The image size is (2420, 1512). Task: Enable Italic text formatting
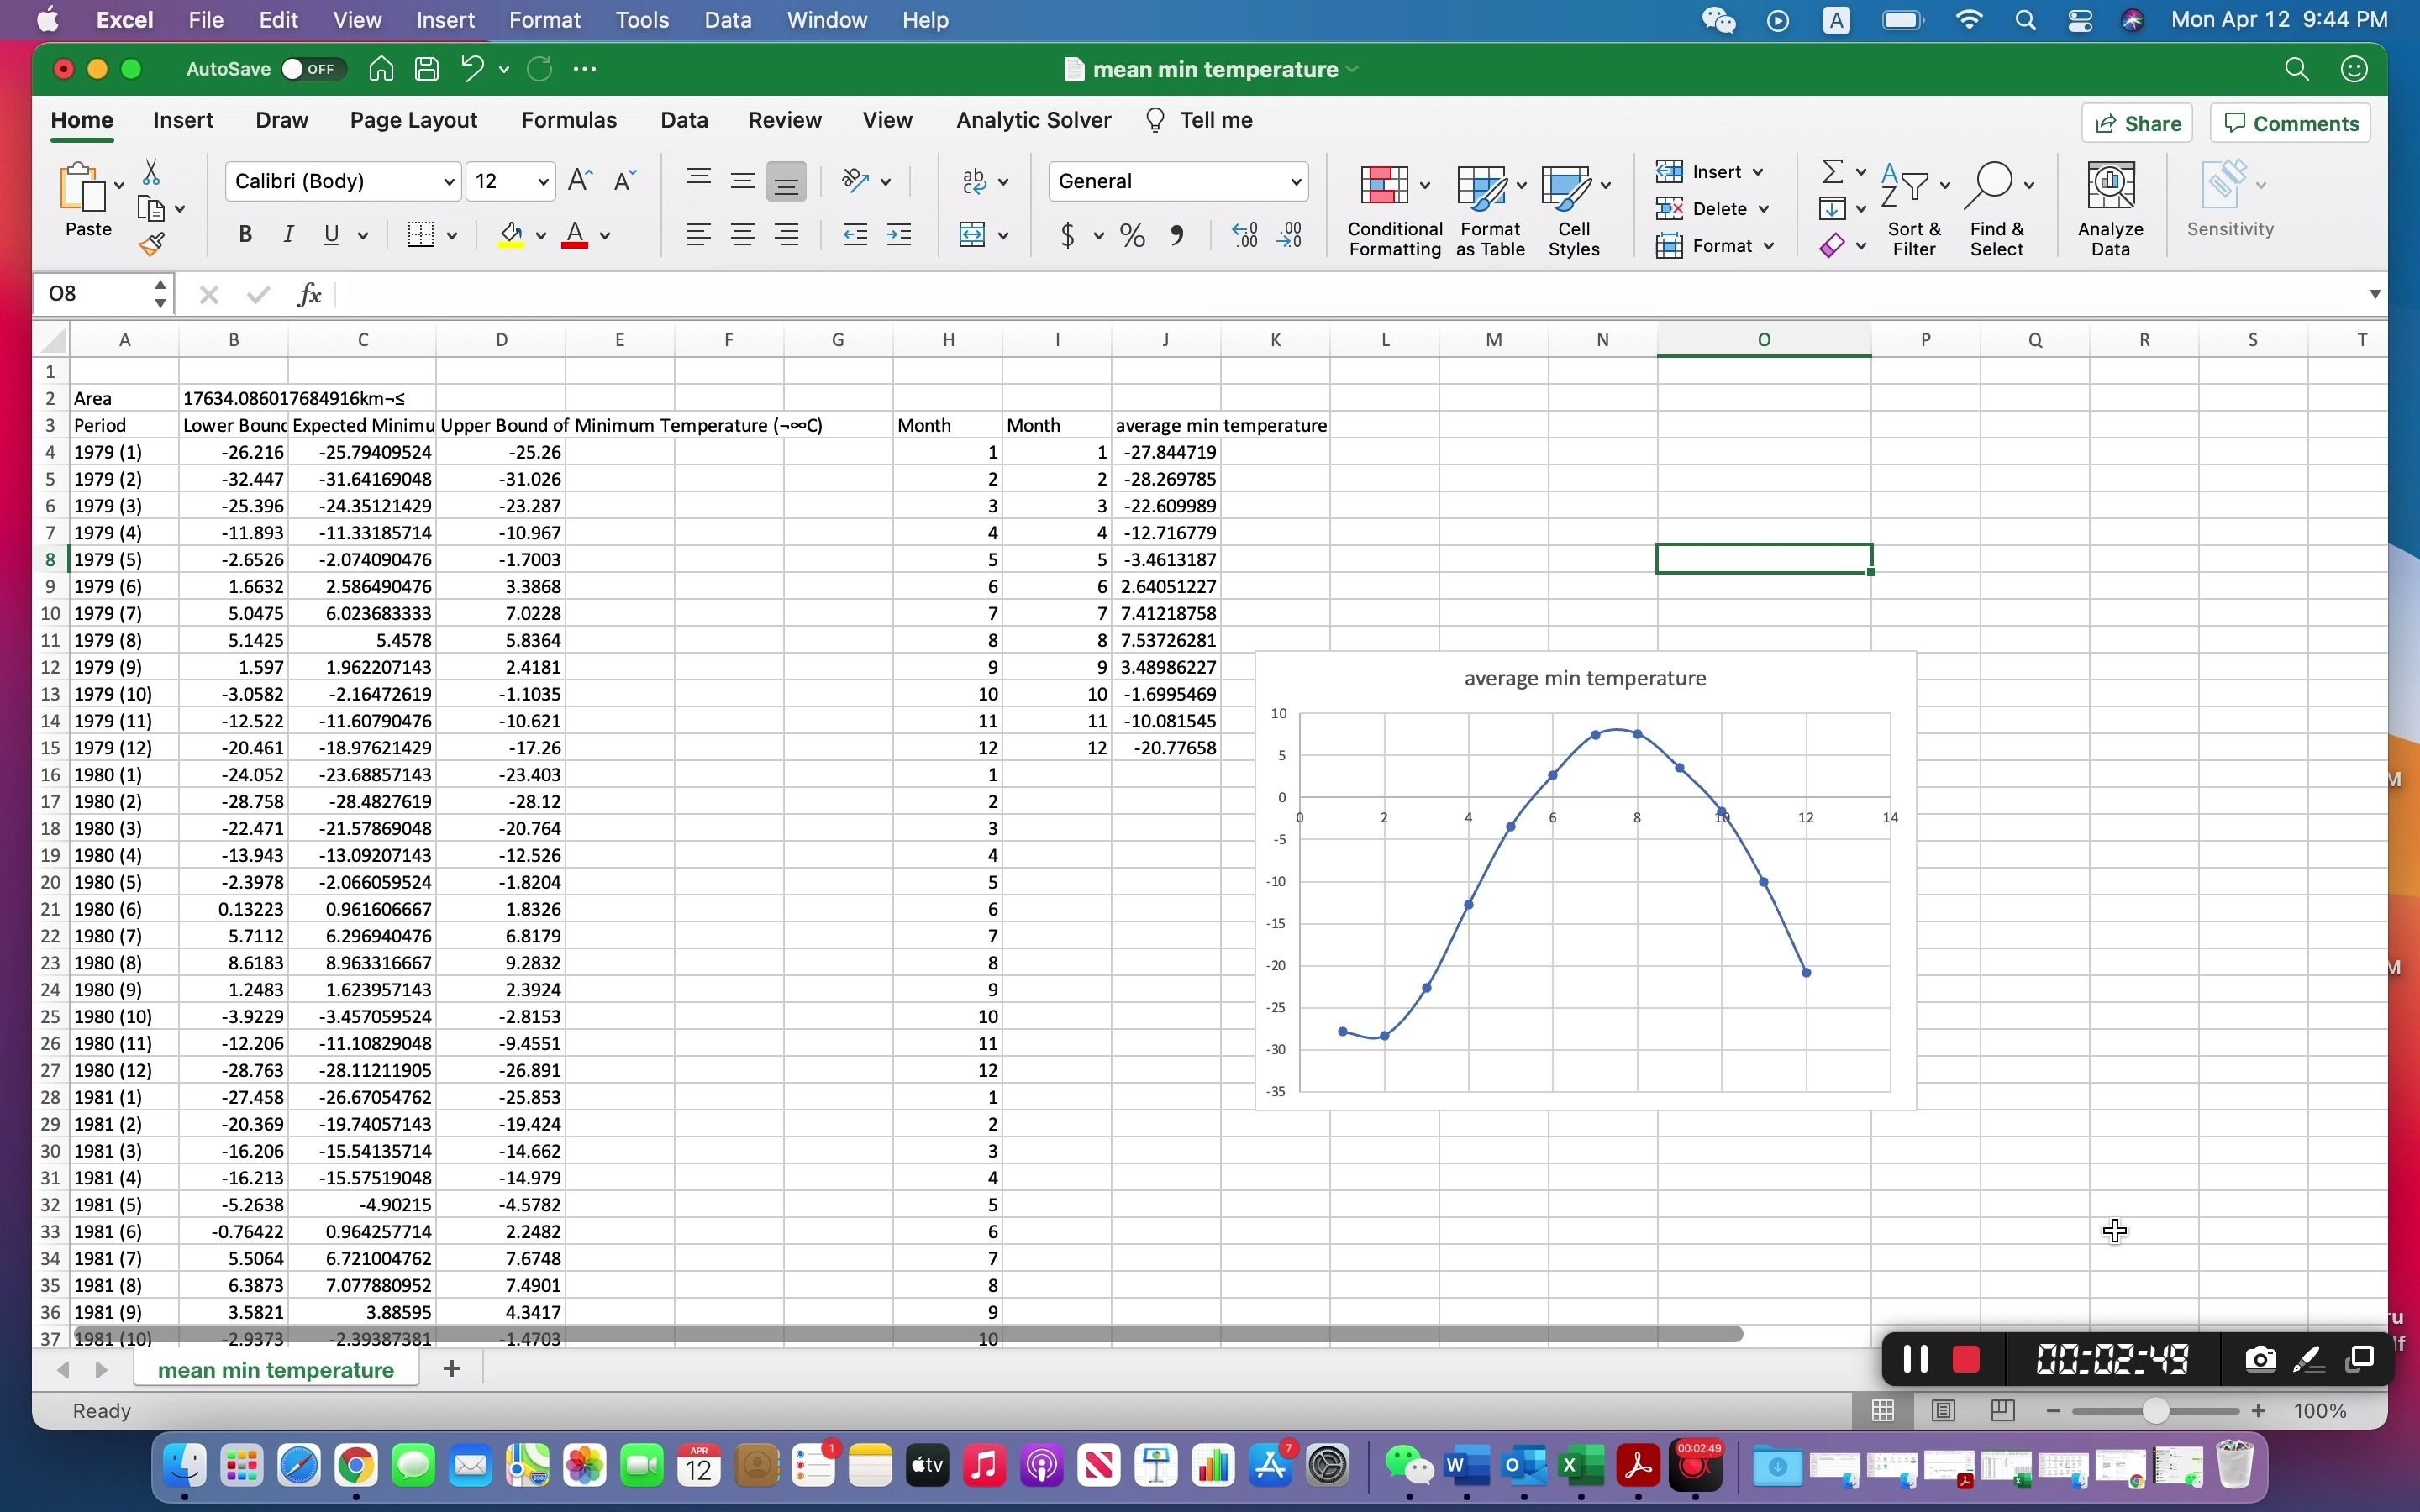[286, 235]
